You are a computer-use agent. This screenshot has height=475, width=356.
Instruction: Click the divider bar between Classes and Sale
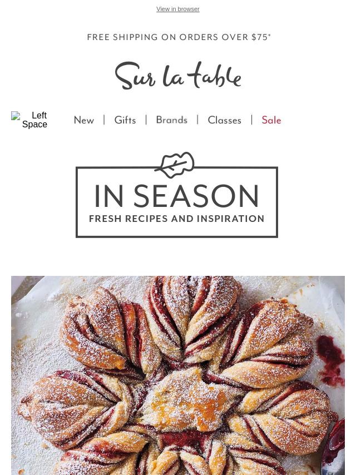click(252, 120)
